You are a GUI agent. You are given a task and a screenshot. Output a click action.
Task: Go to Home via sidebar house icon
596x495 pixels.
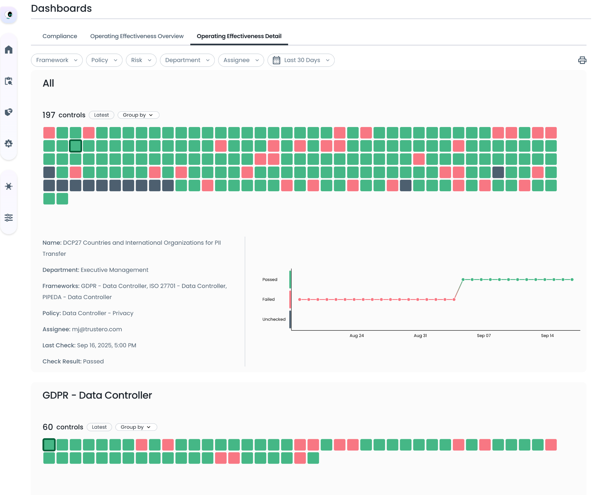[9, 50]
